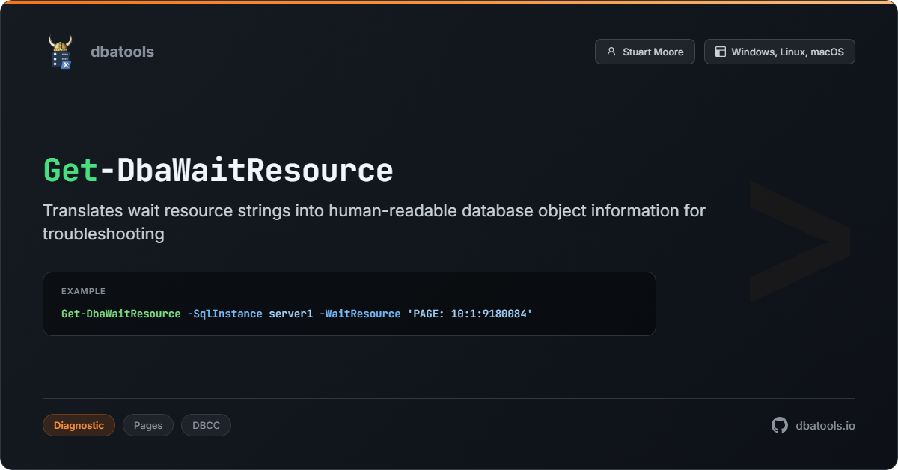Select the Pages tag
This screenshot has width=898, height=470.
click(x=148, y=425)
